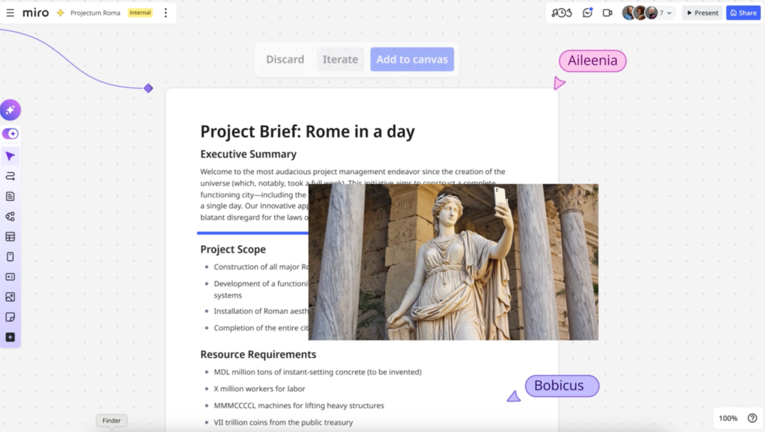765x432 pixels.
Task: Select the table tool in sidebar
Action: 10,237
